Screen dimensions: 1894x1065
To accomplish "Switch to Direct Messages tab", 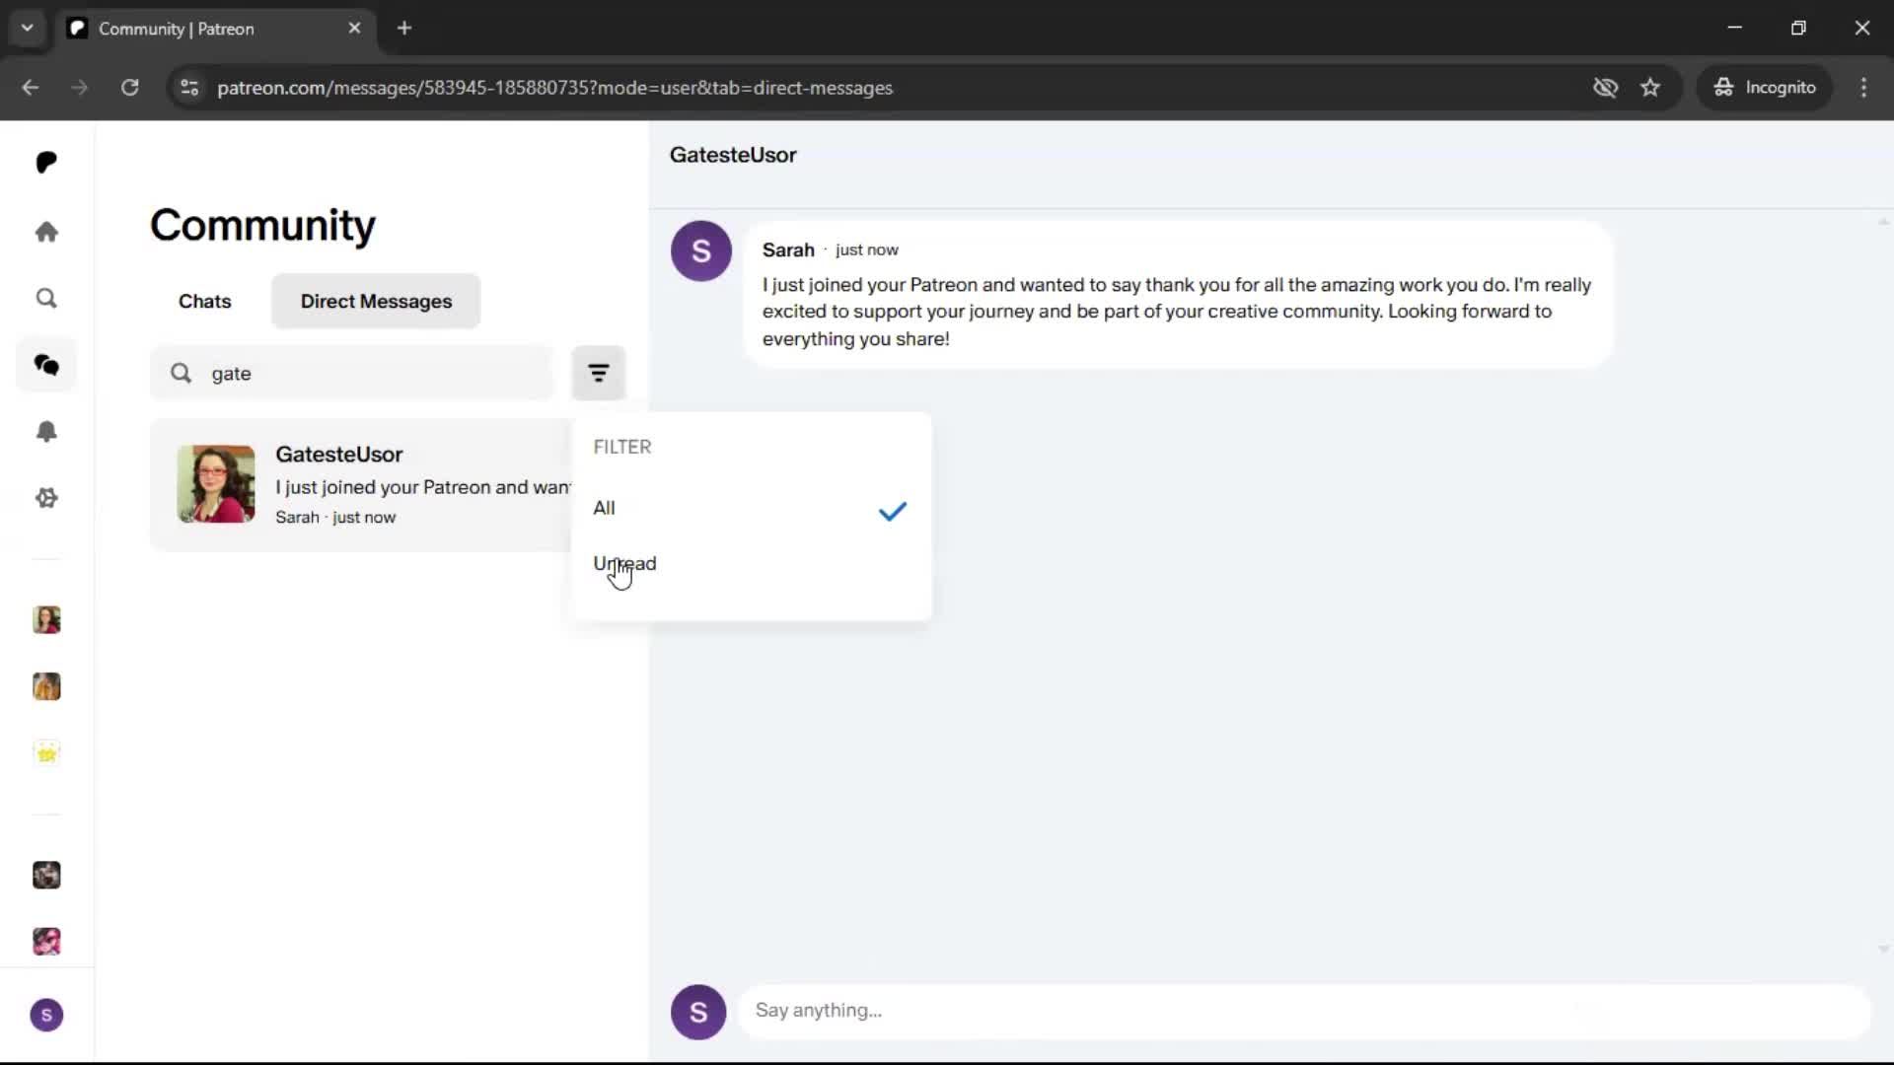I will click(x=376, y=301).
